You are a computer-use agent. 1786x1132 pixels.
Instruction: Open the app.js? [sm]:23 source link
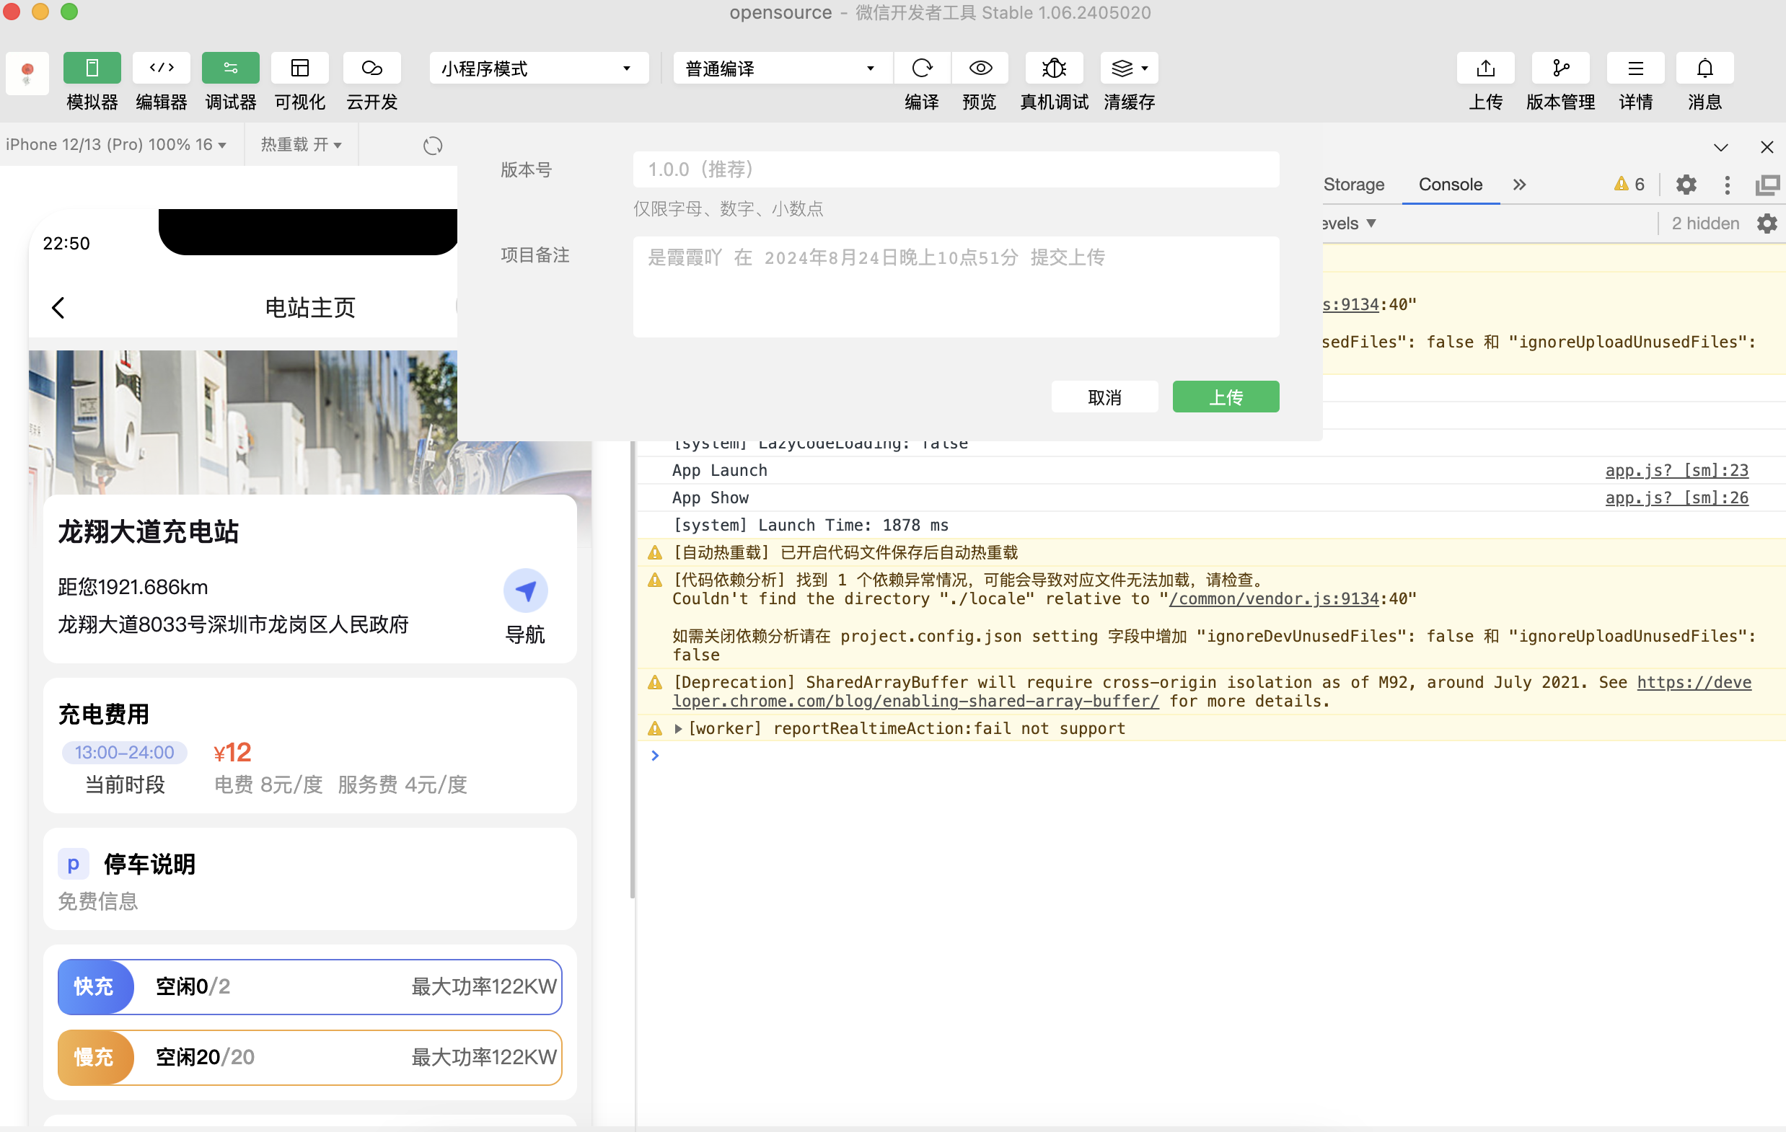click(x=1676, y=470)
